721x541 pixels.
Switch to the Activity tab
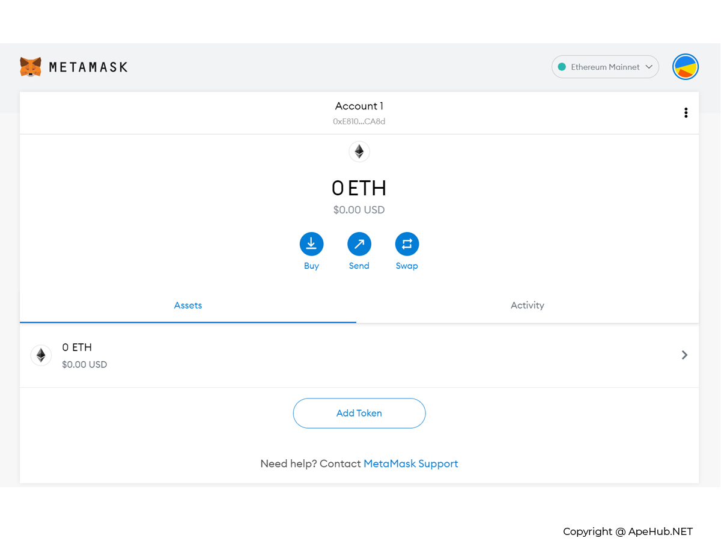tap(527, 305)
